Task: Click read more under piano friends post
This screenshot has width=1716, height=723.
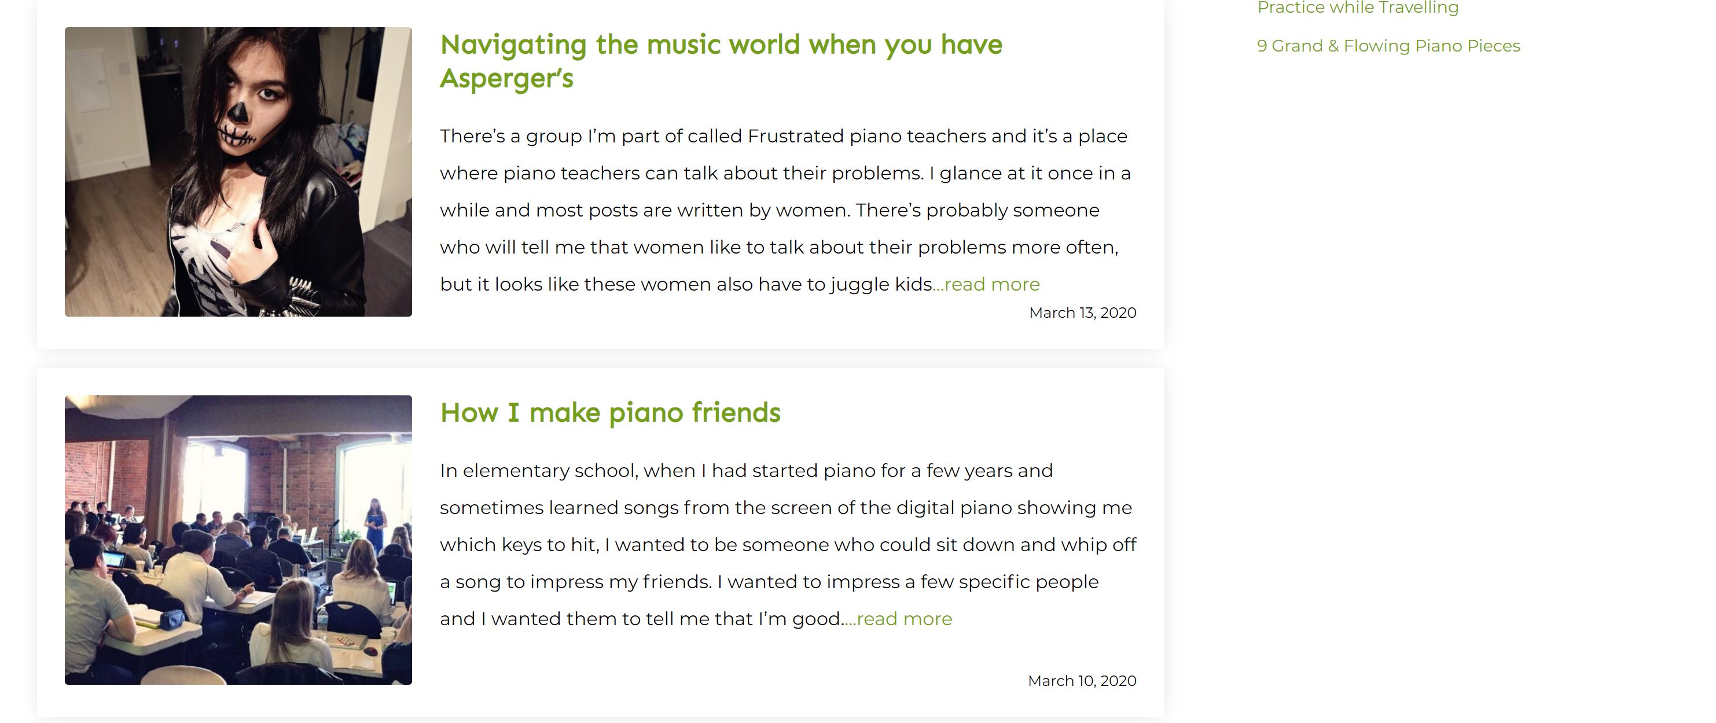Action: coord(904,619)
